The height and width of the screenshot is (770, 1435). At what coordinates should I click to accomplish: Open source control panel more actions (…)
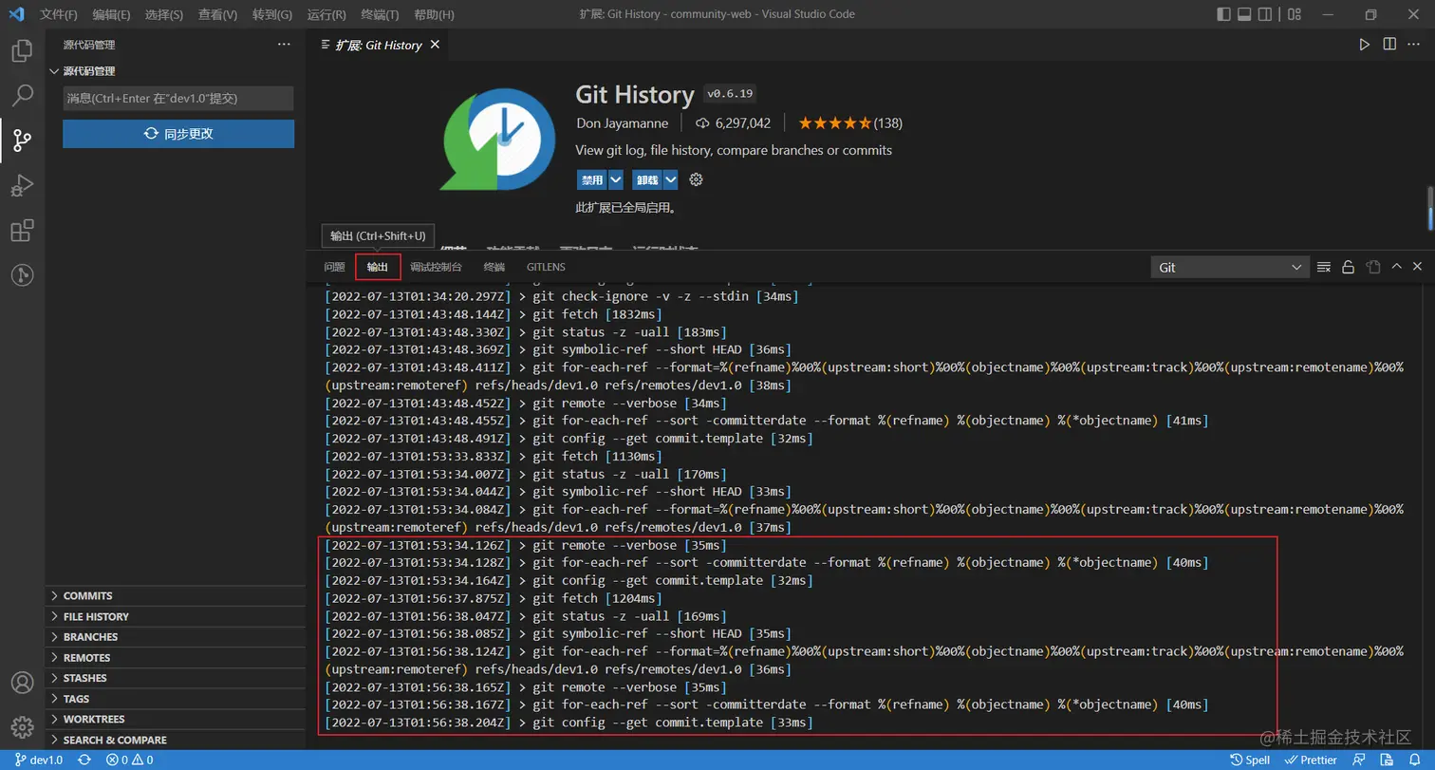pyautogui.click(x=284, y=45)
